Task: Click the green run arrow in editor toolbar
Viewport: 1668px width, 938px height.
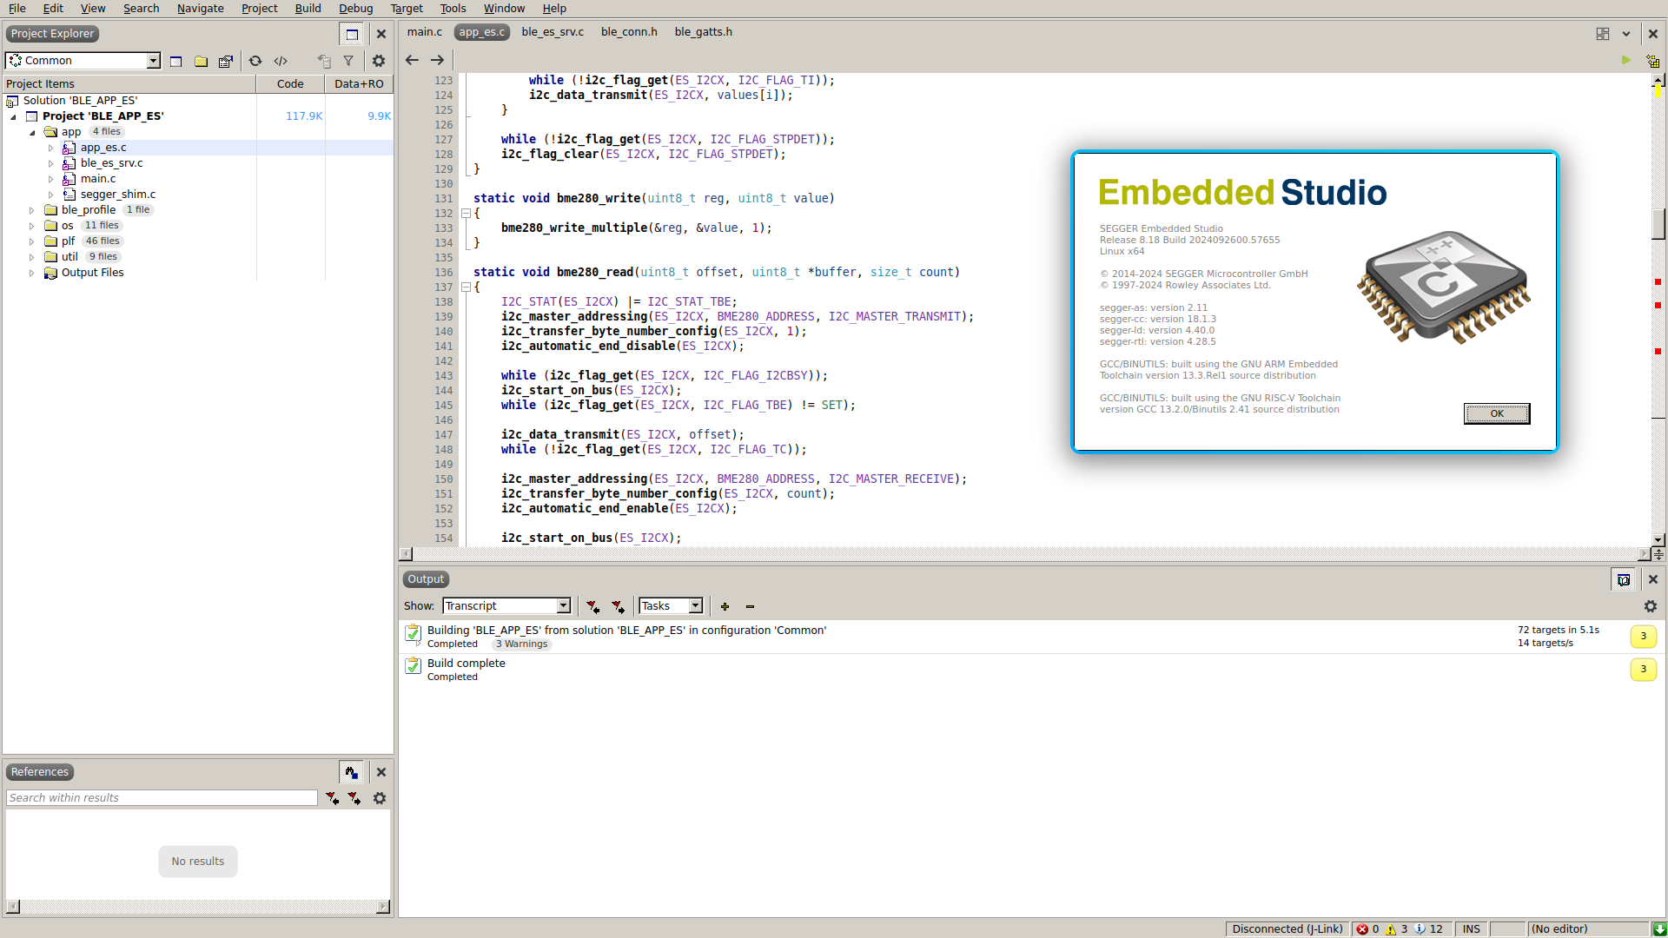Action: [x=1625, y=60]
